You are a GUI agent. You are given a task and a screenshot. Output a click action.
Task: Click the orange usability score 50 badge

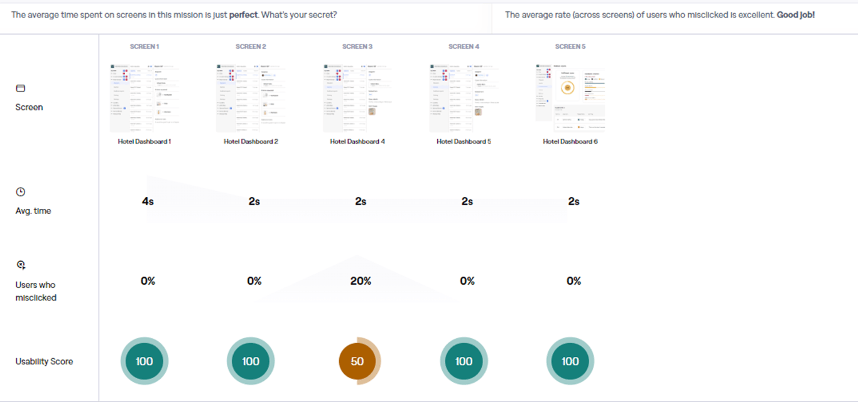(358, 361)
